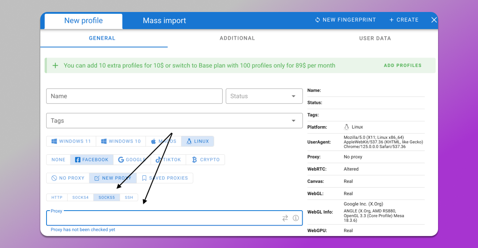Set the proxy type to SSH

point(129,198)
